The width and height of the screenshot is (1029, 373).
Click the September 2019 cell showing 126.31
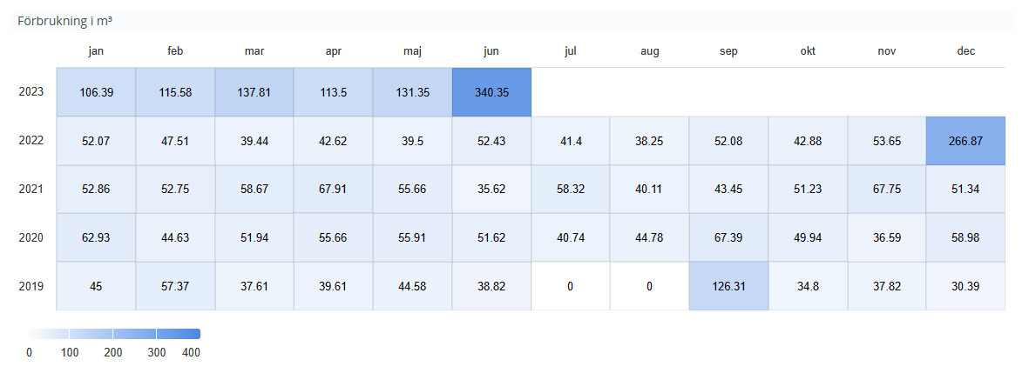point(728,285)
